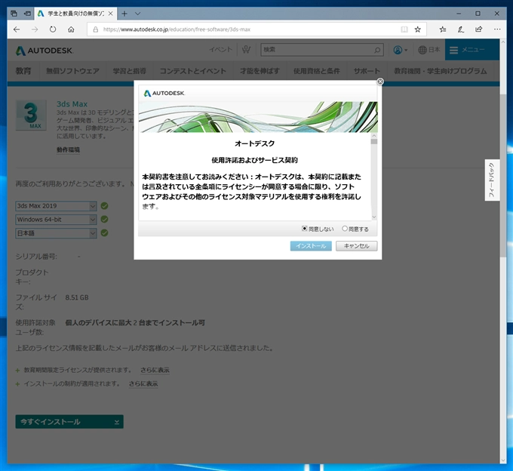Screen dimensions: 513x471
Task: Click the globe 日本 region selector
Action: 429,50
